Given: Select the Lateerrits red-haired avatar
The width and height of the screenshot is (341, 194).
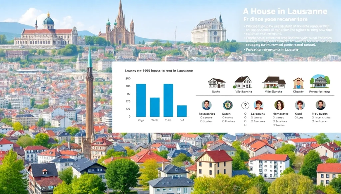Looking at the screenshot, I should point(258,105).
